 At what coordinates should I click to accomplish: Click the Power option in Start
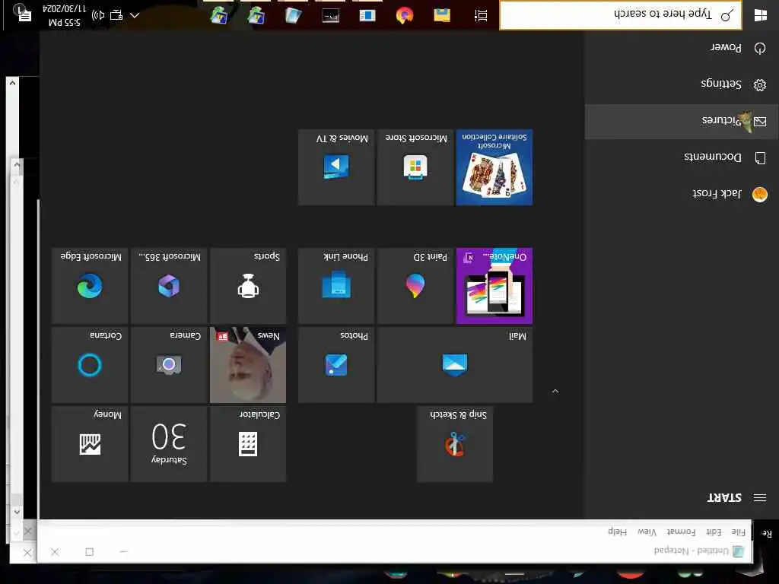click(x=682, y=48)
